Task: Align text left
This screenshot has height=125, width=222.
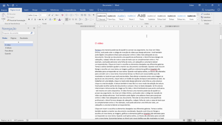Action: click(67, 19)
